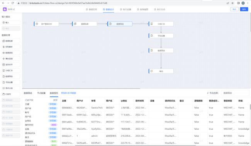This screenshot has width=251, height=146.
Task: Select the 条件分组 tool in the sidebar
Action: [x=11, y=88]
